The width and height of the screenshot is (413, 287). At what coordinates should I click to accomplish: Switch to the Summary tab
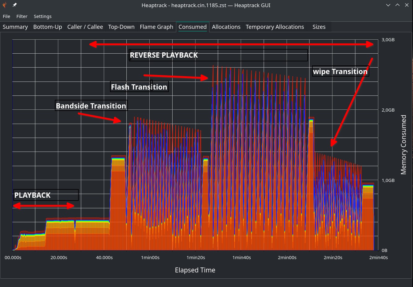(x=15, y=27)
